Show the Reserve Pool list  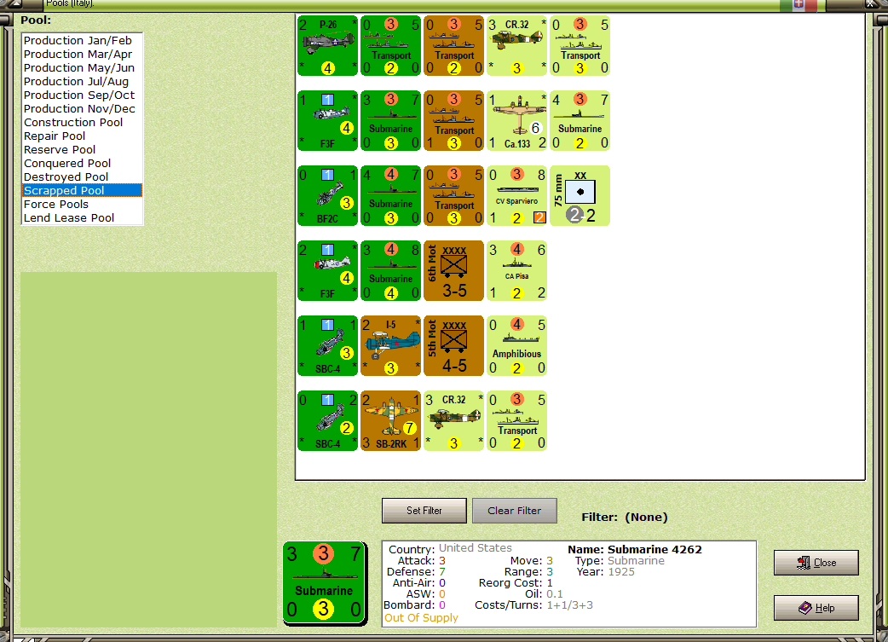click(x=82, y=149)
